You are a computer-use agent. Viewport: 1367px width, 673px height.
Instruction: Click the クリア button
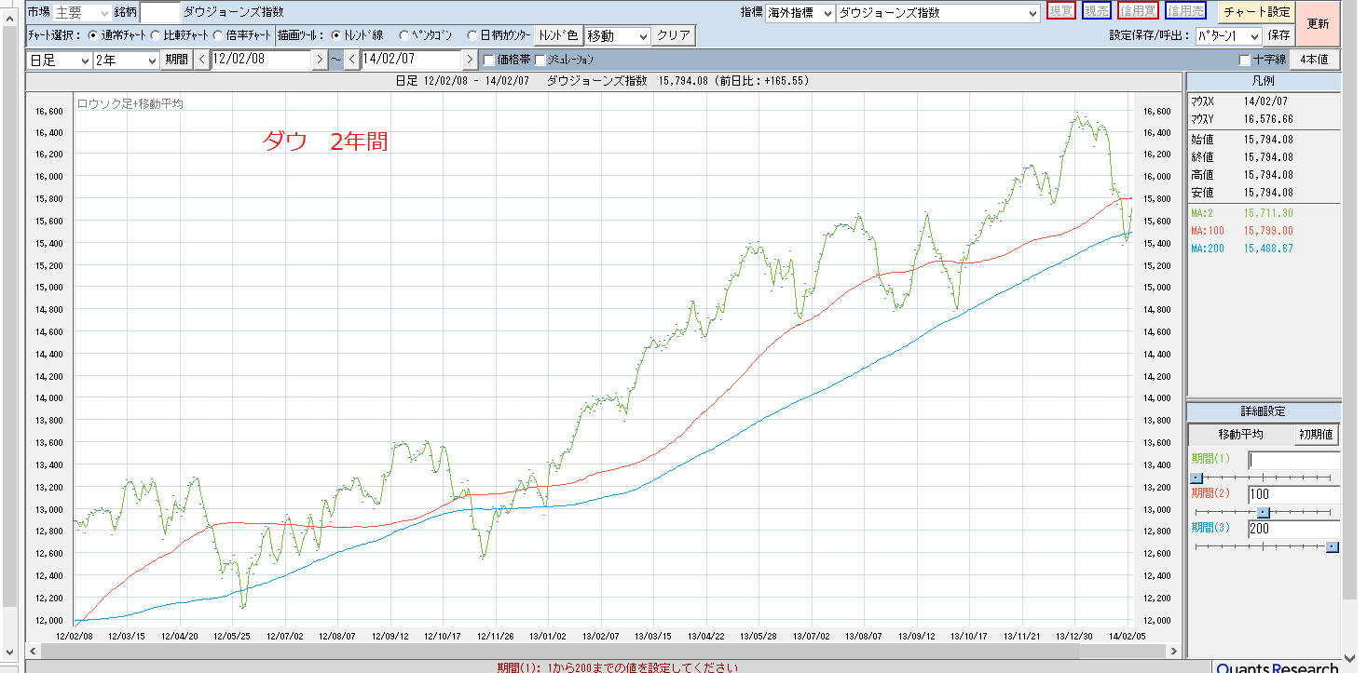click(673, 35)
